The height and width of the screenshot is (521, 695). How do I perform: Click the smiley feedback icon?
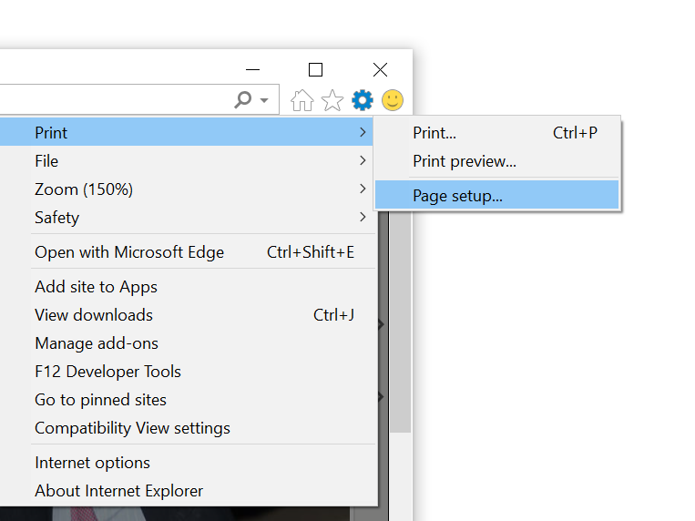(393, 100)
